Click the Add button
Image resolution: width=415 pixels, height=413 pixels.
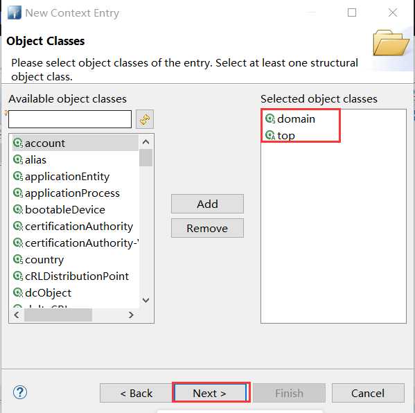(207, 204)
